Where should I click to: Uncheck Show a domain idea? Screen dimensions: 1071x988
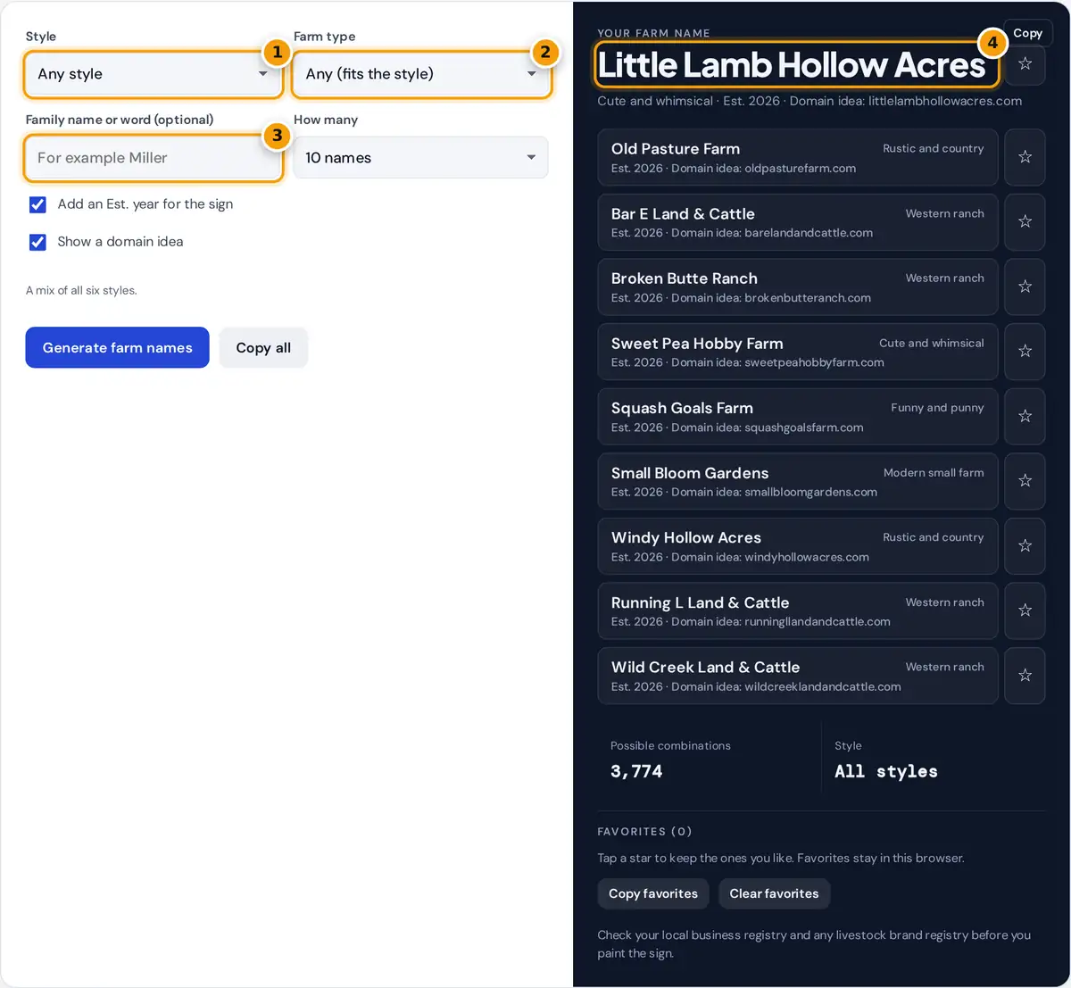(37, 242)
